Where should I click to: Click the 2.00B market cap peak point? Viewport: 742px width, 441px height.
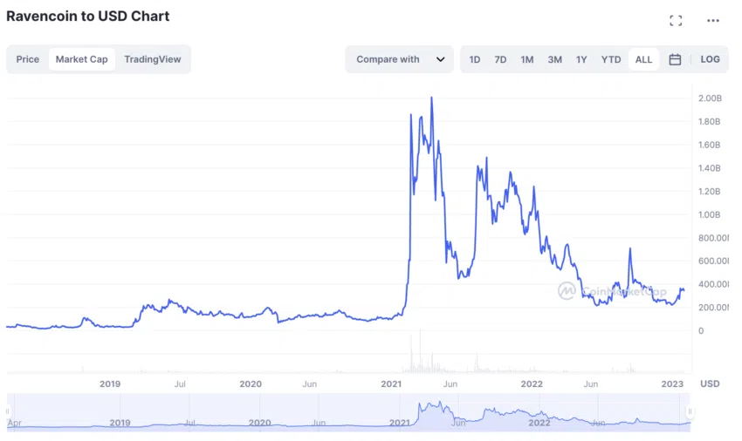point(431,98)
